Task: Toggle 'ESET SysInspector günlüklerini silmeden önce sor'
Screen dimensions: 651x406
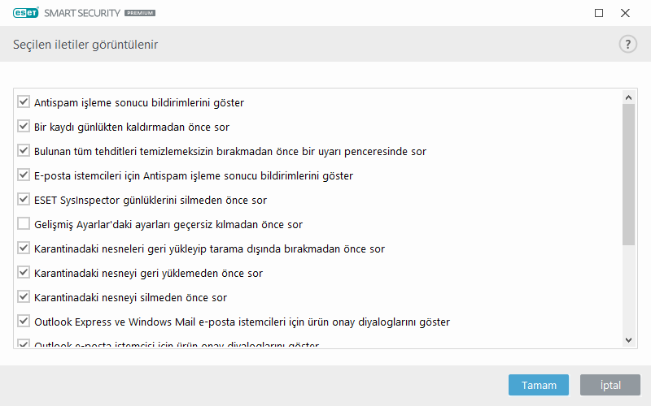Action: tap(24, 200)
